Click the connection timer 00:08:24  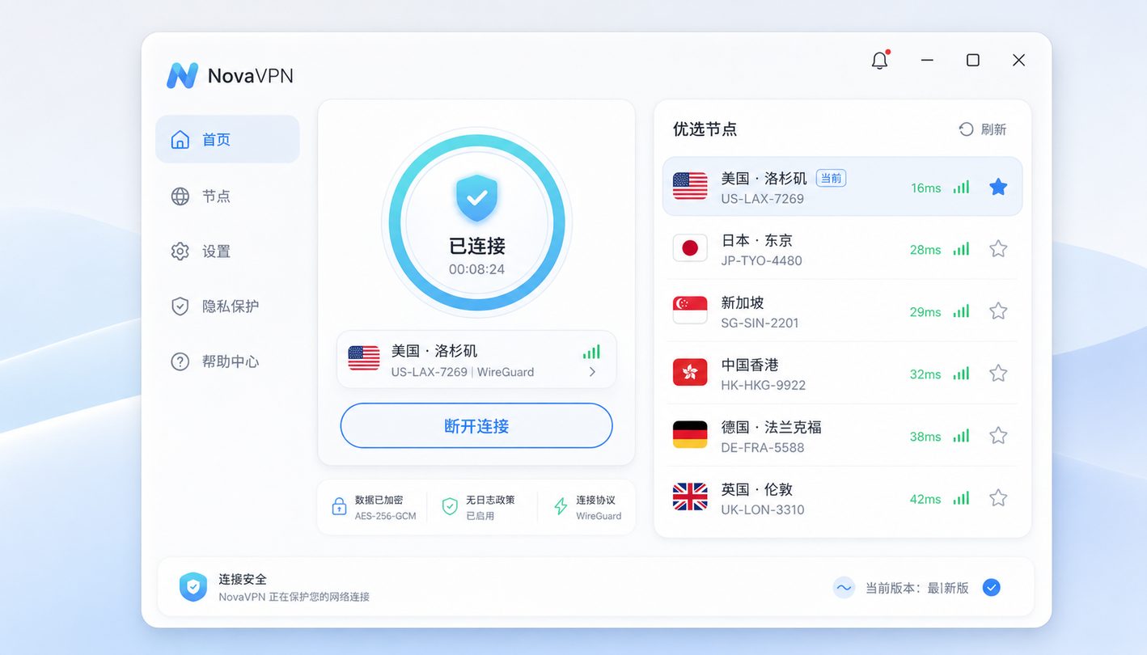click(x=476, y=269)
